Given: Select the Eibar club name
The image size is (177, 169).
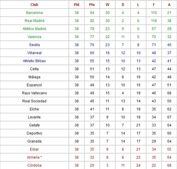Looking at the screenshot, I should point(34,149).
